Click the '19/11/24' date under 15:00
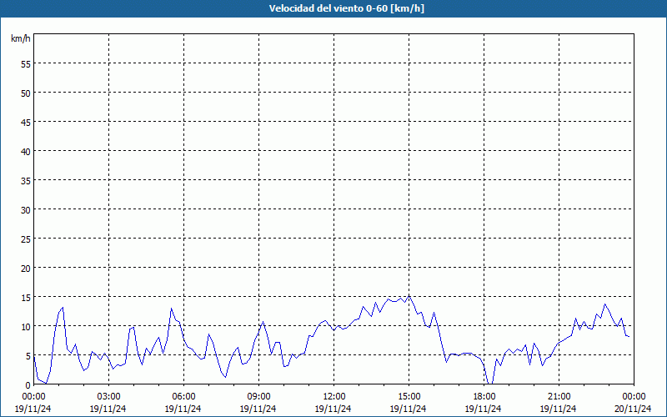The width and height of the screenshot is (667, 417). [x=409, y=409]
